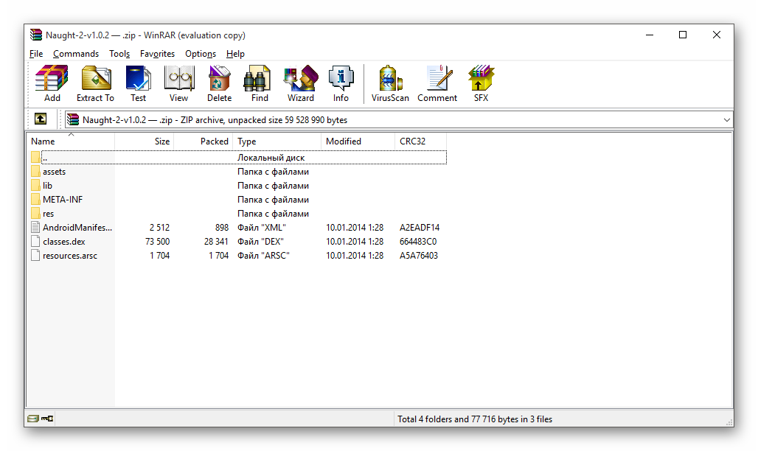758x451 pixels.
Task: Open the View file tool
Action: pyautogui.click(x=178, y=83)
